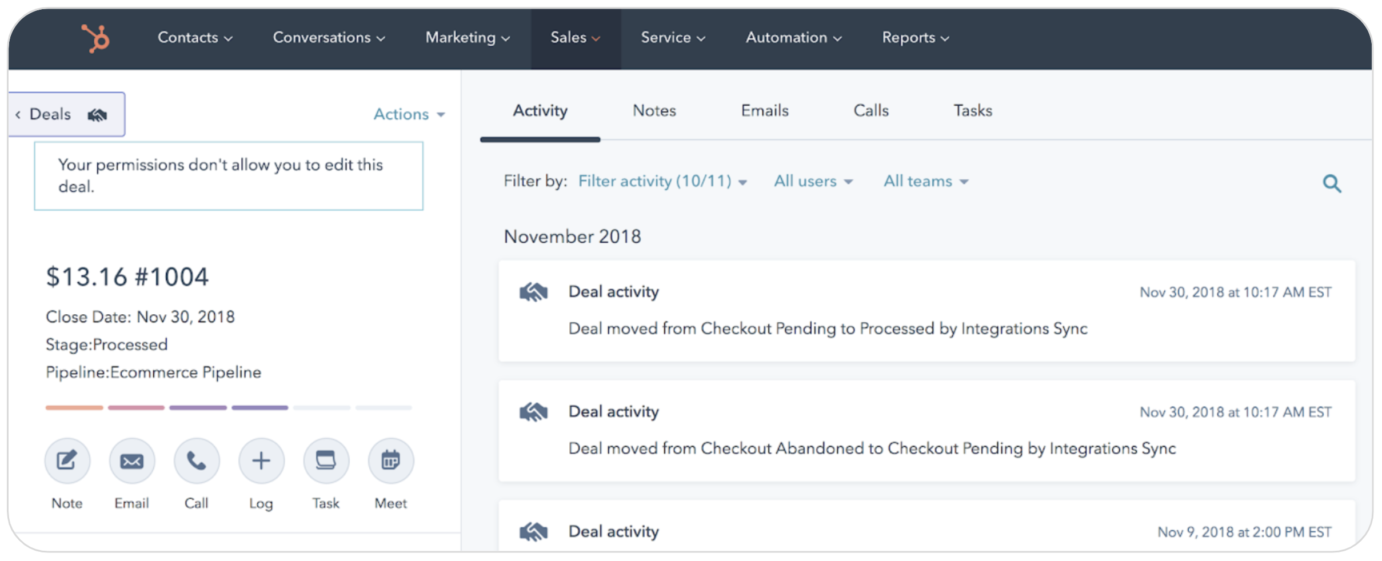The image size is (1382, 561).
Task: Log an activity using the plus icon
Action: pos(261,460)
